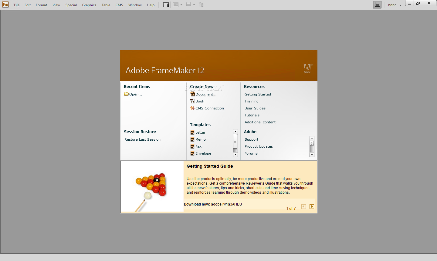Click the CMS Connection arrows icon
This screenshot has height=261, width=437.
point(192,108)
